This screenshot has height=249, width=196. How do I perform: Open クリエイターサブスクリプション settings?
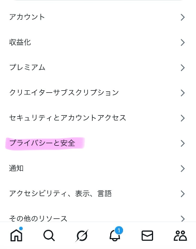tap(98, 93)
